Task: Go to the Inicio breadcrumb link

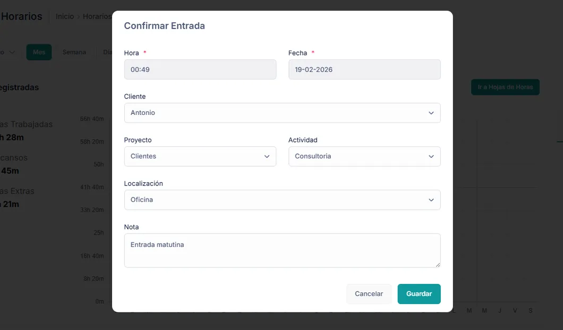Action: tap(65, 16)
